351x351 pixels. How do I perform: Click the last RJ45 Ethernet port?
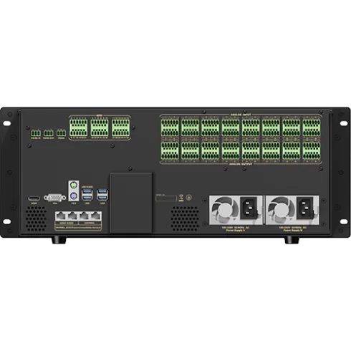(95, 216)
